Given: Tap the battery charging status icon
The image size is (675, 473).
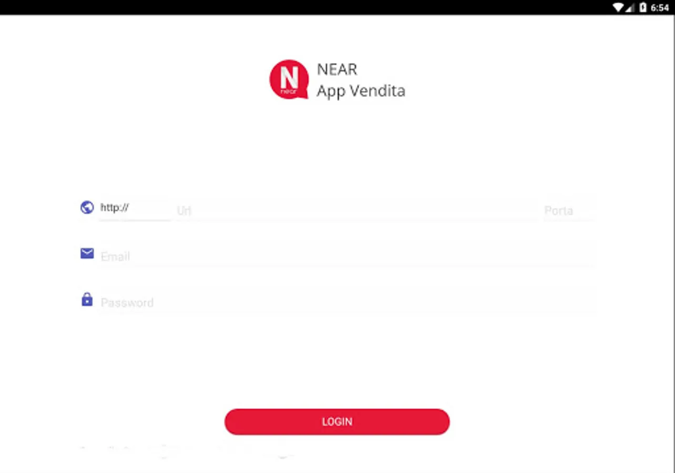Looking at the screenshot, I should click(642, 7).
